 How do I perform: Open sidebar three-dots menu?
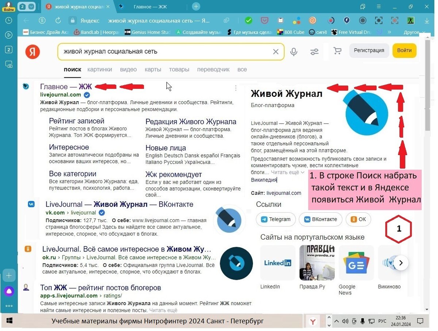(9, 306)
